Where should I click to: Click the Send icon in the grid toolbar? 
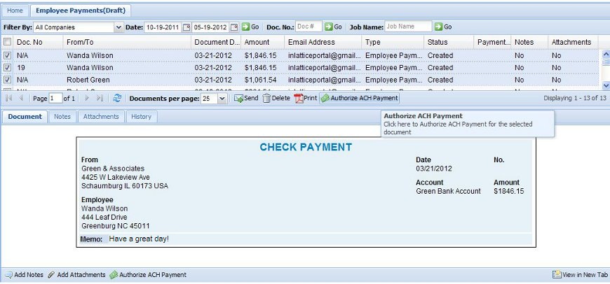pos(238,99)
